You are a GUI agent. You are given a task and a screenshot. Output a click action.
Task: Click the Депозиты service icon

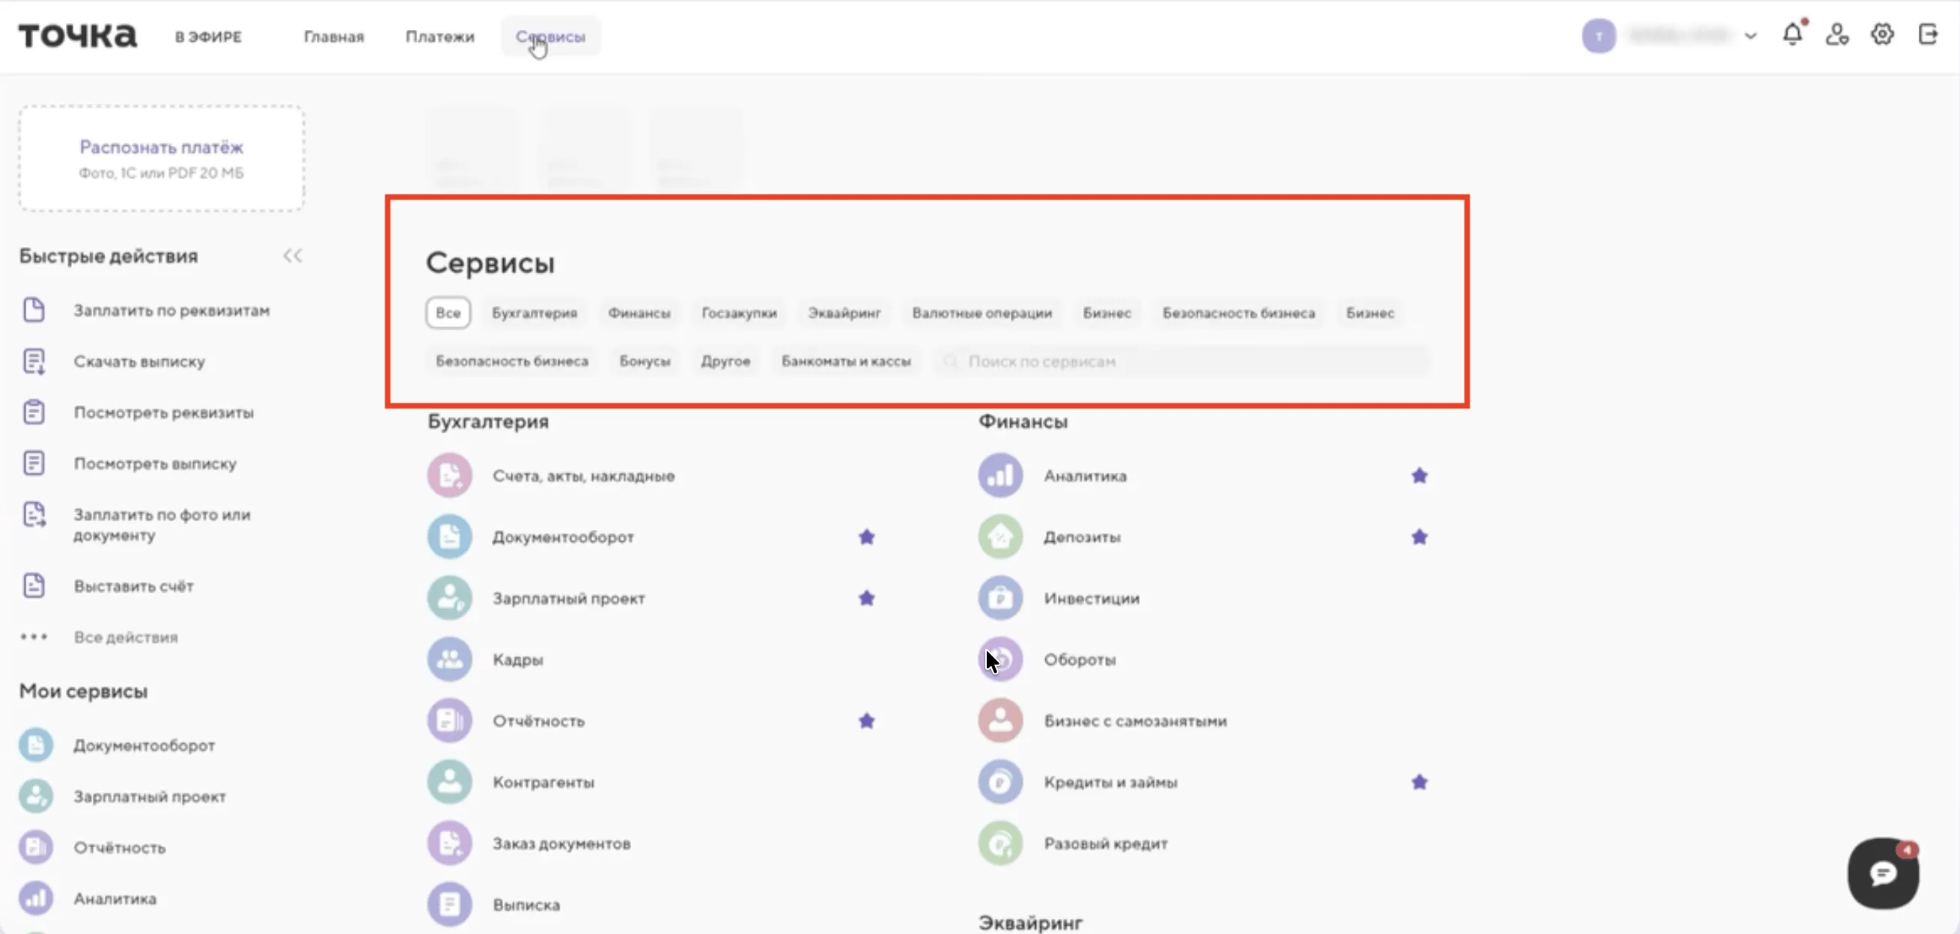pyautogui.click(x=999, y=537)
